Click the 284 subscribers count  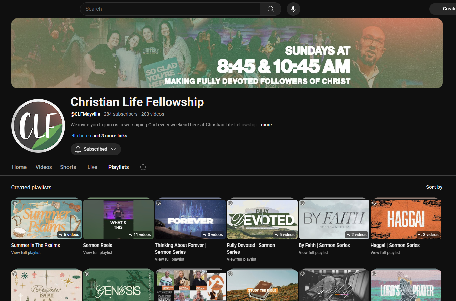[121, 114]
